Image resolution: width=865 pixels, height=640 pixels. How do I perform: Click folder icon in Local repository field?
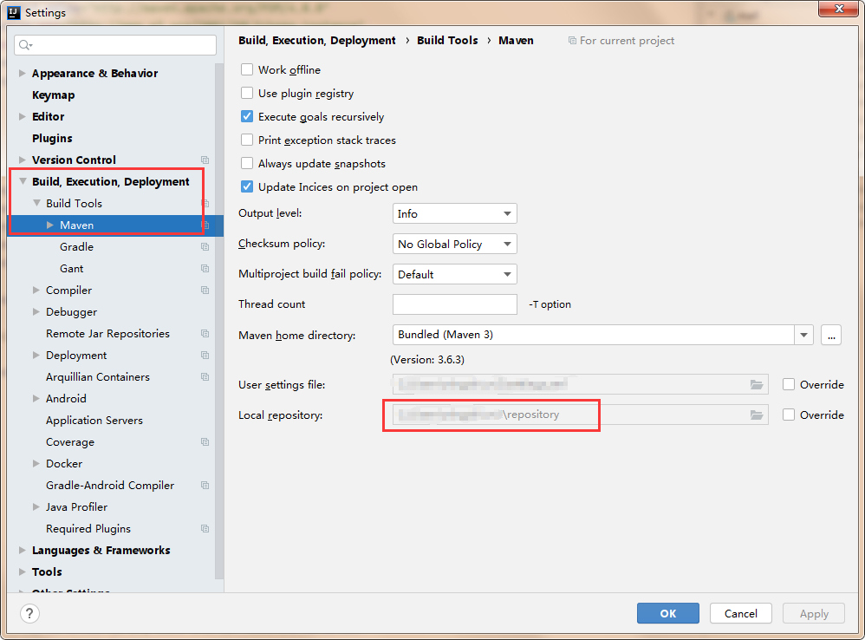757,415
